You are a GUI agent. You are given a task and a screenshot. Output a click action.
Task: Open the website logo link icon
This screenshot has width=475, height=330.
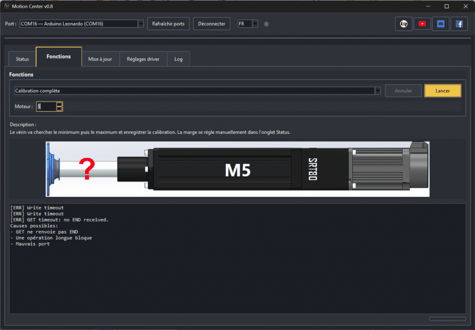[x=404, y=24]
